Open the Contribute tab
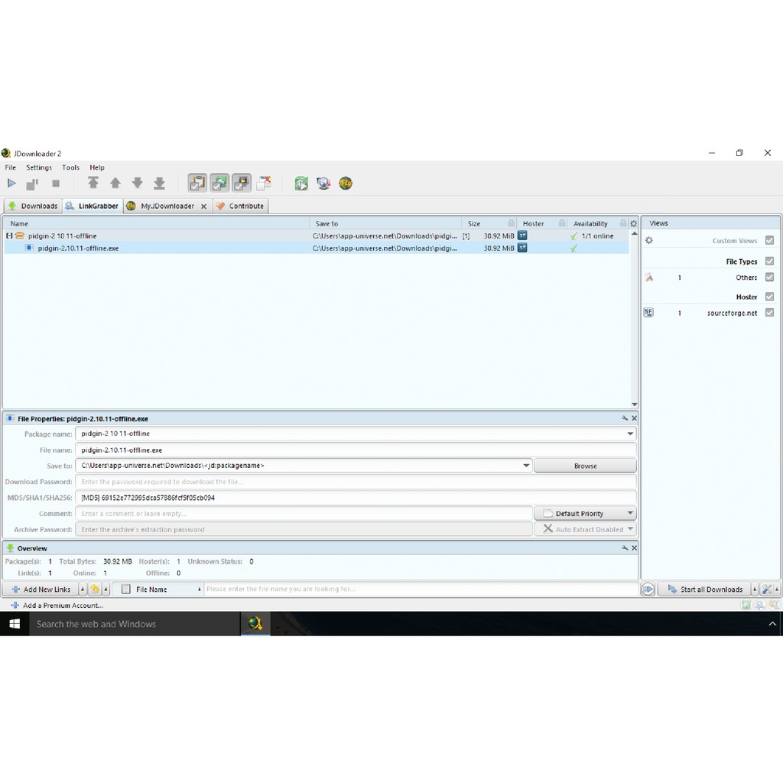This screenshot has height=783, width=783. tap(240, 206)
